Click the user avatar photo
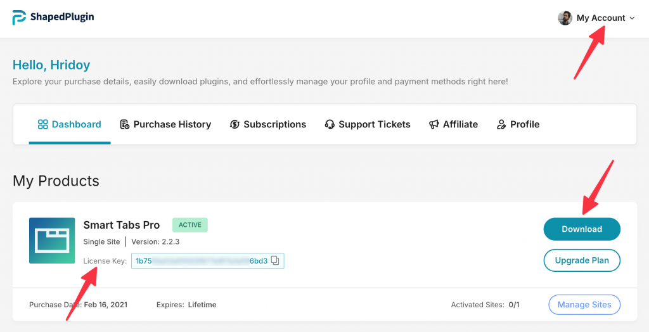The width and height of the screenshot is (649, 332). (x=565, y=18)
